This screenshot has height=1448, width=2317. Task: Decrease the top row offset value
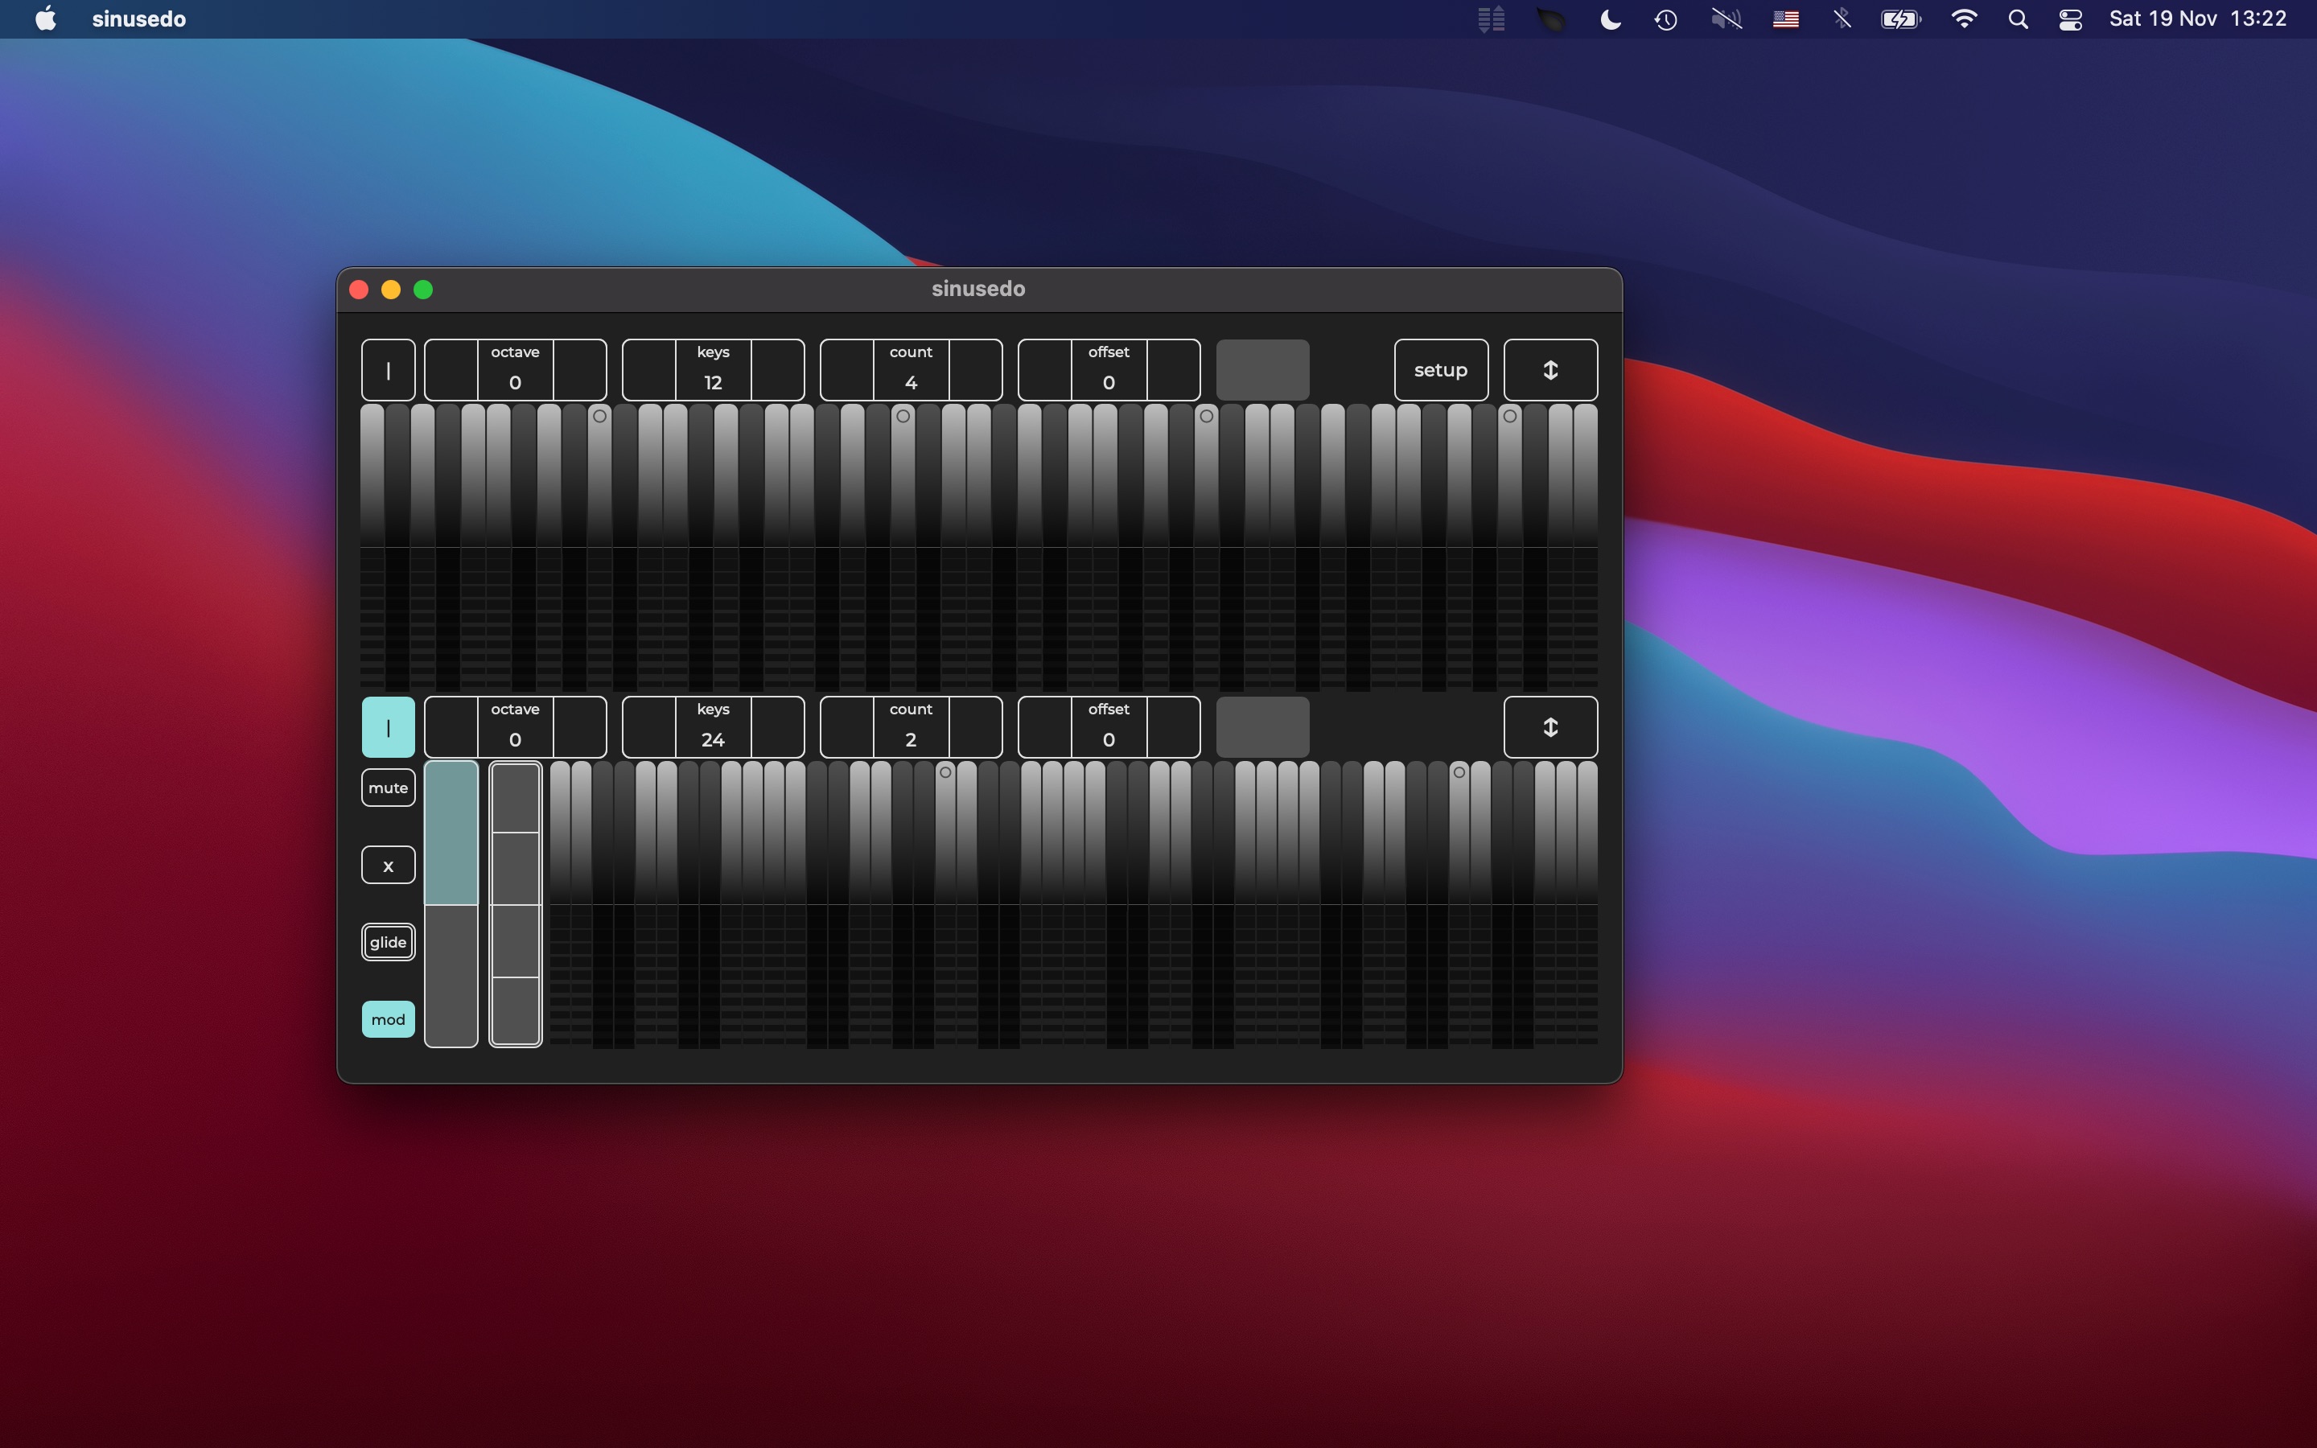(1044, 370)
